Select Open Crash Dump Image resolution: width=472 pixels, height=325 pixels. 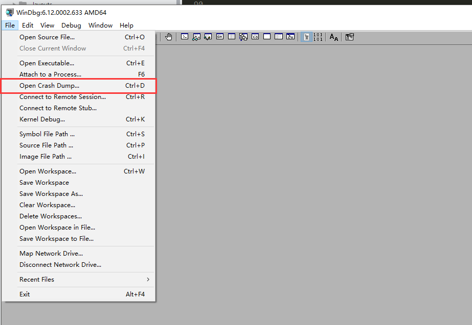(79, 86)
